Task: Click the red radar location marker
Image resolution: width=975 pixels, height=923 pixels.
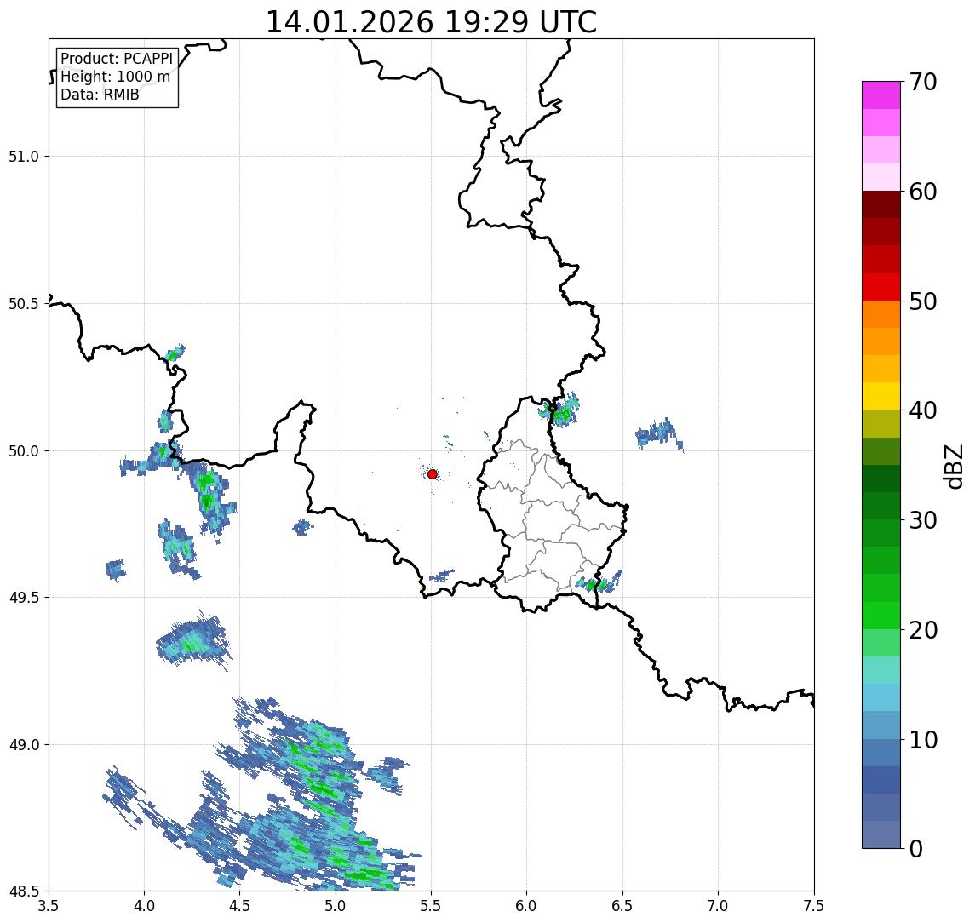Action: pos(433,474)
